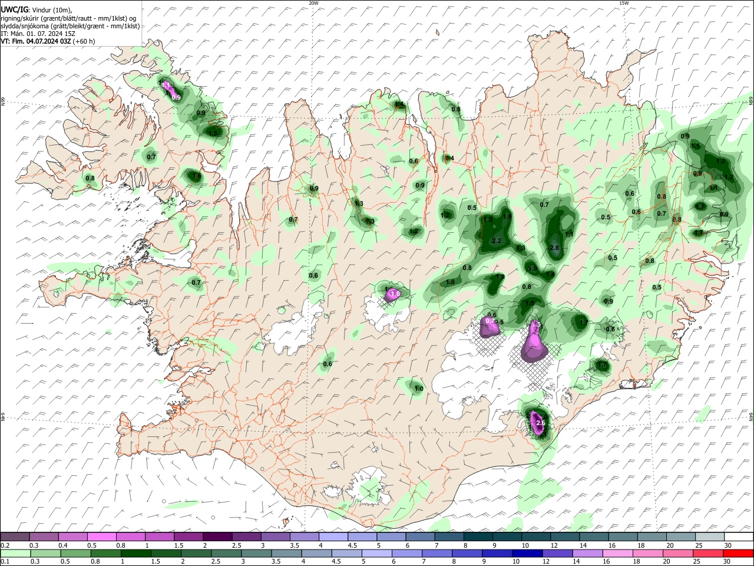The image size is (754, 566).
Task: Pick the light pink 16 swatch, lower row
Action: coord(617,553)
